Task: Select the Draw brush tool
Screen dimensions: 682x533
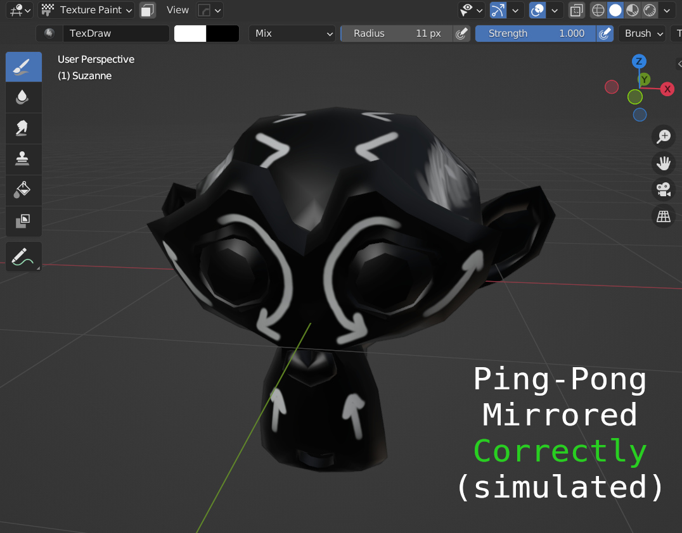Action: (23, 67)
